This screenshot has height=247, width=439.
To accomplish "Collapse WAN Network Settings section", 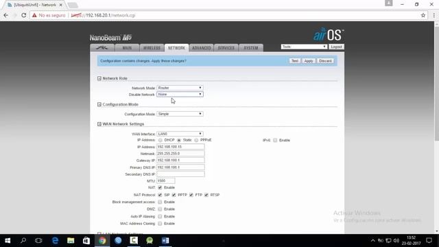I will pyautogui.click(x=99, y=123).
